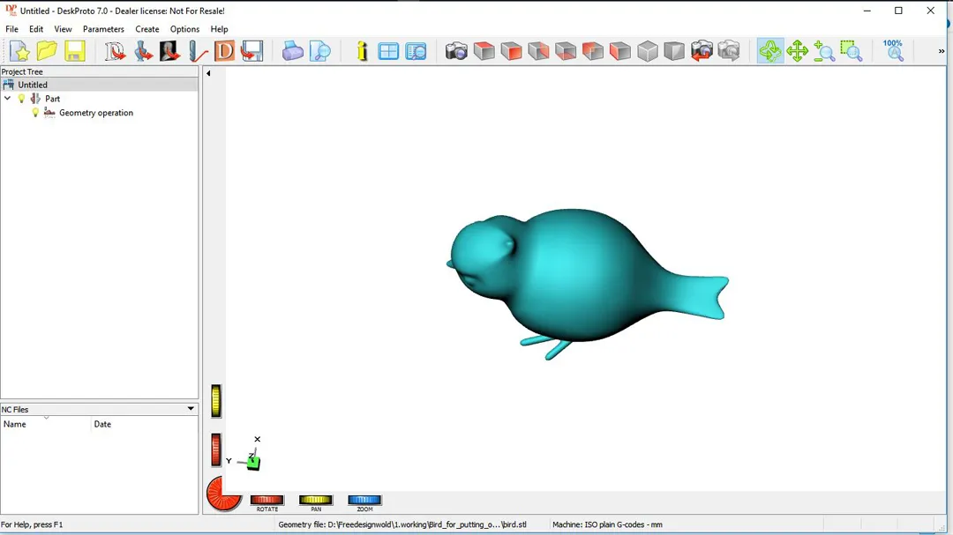Activate the Zoom window selection tool

852,51
